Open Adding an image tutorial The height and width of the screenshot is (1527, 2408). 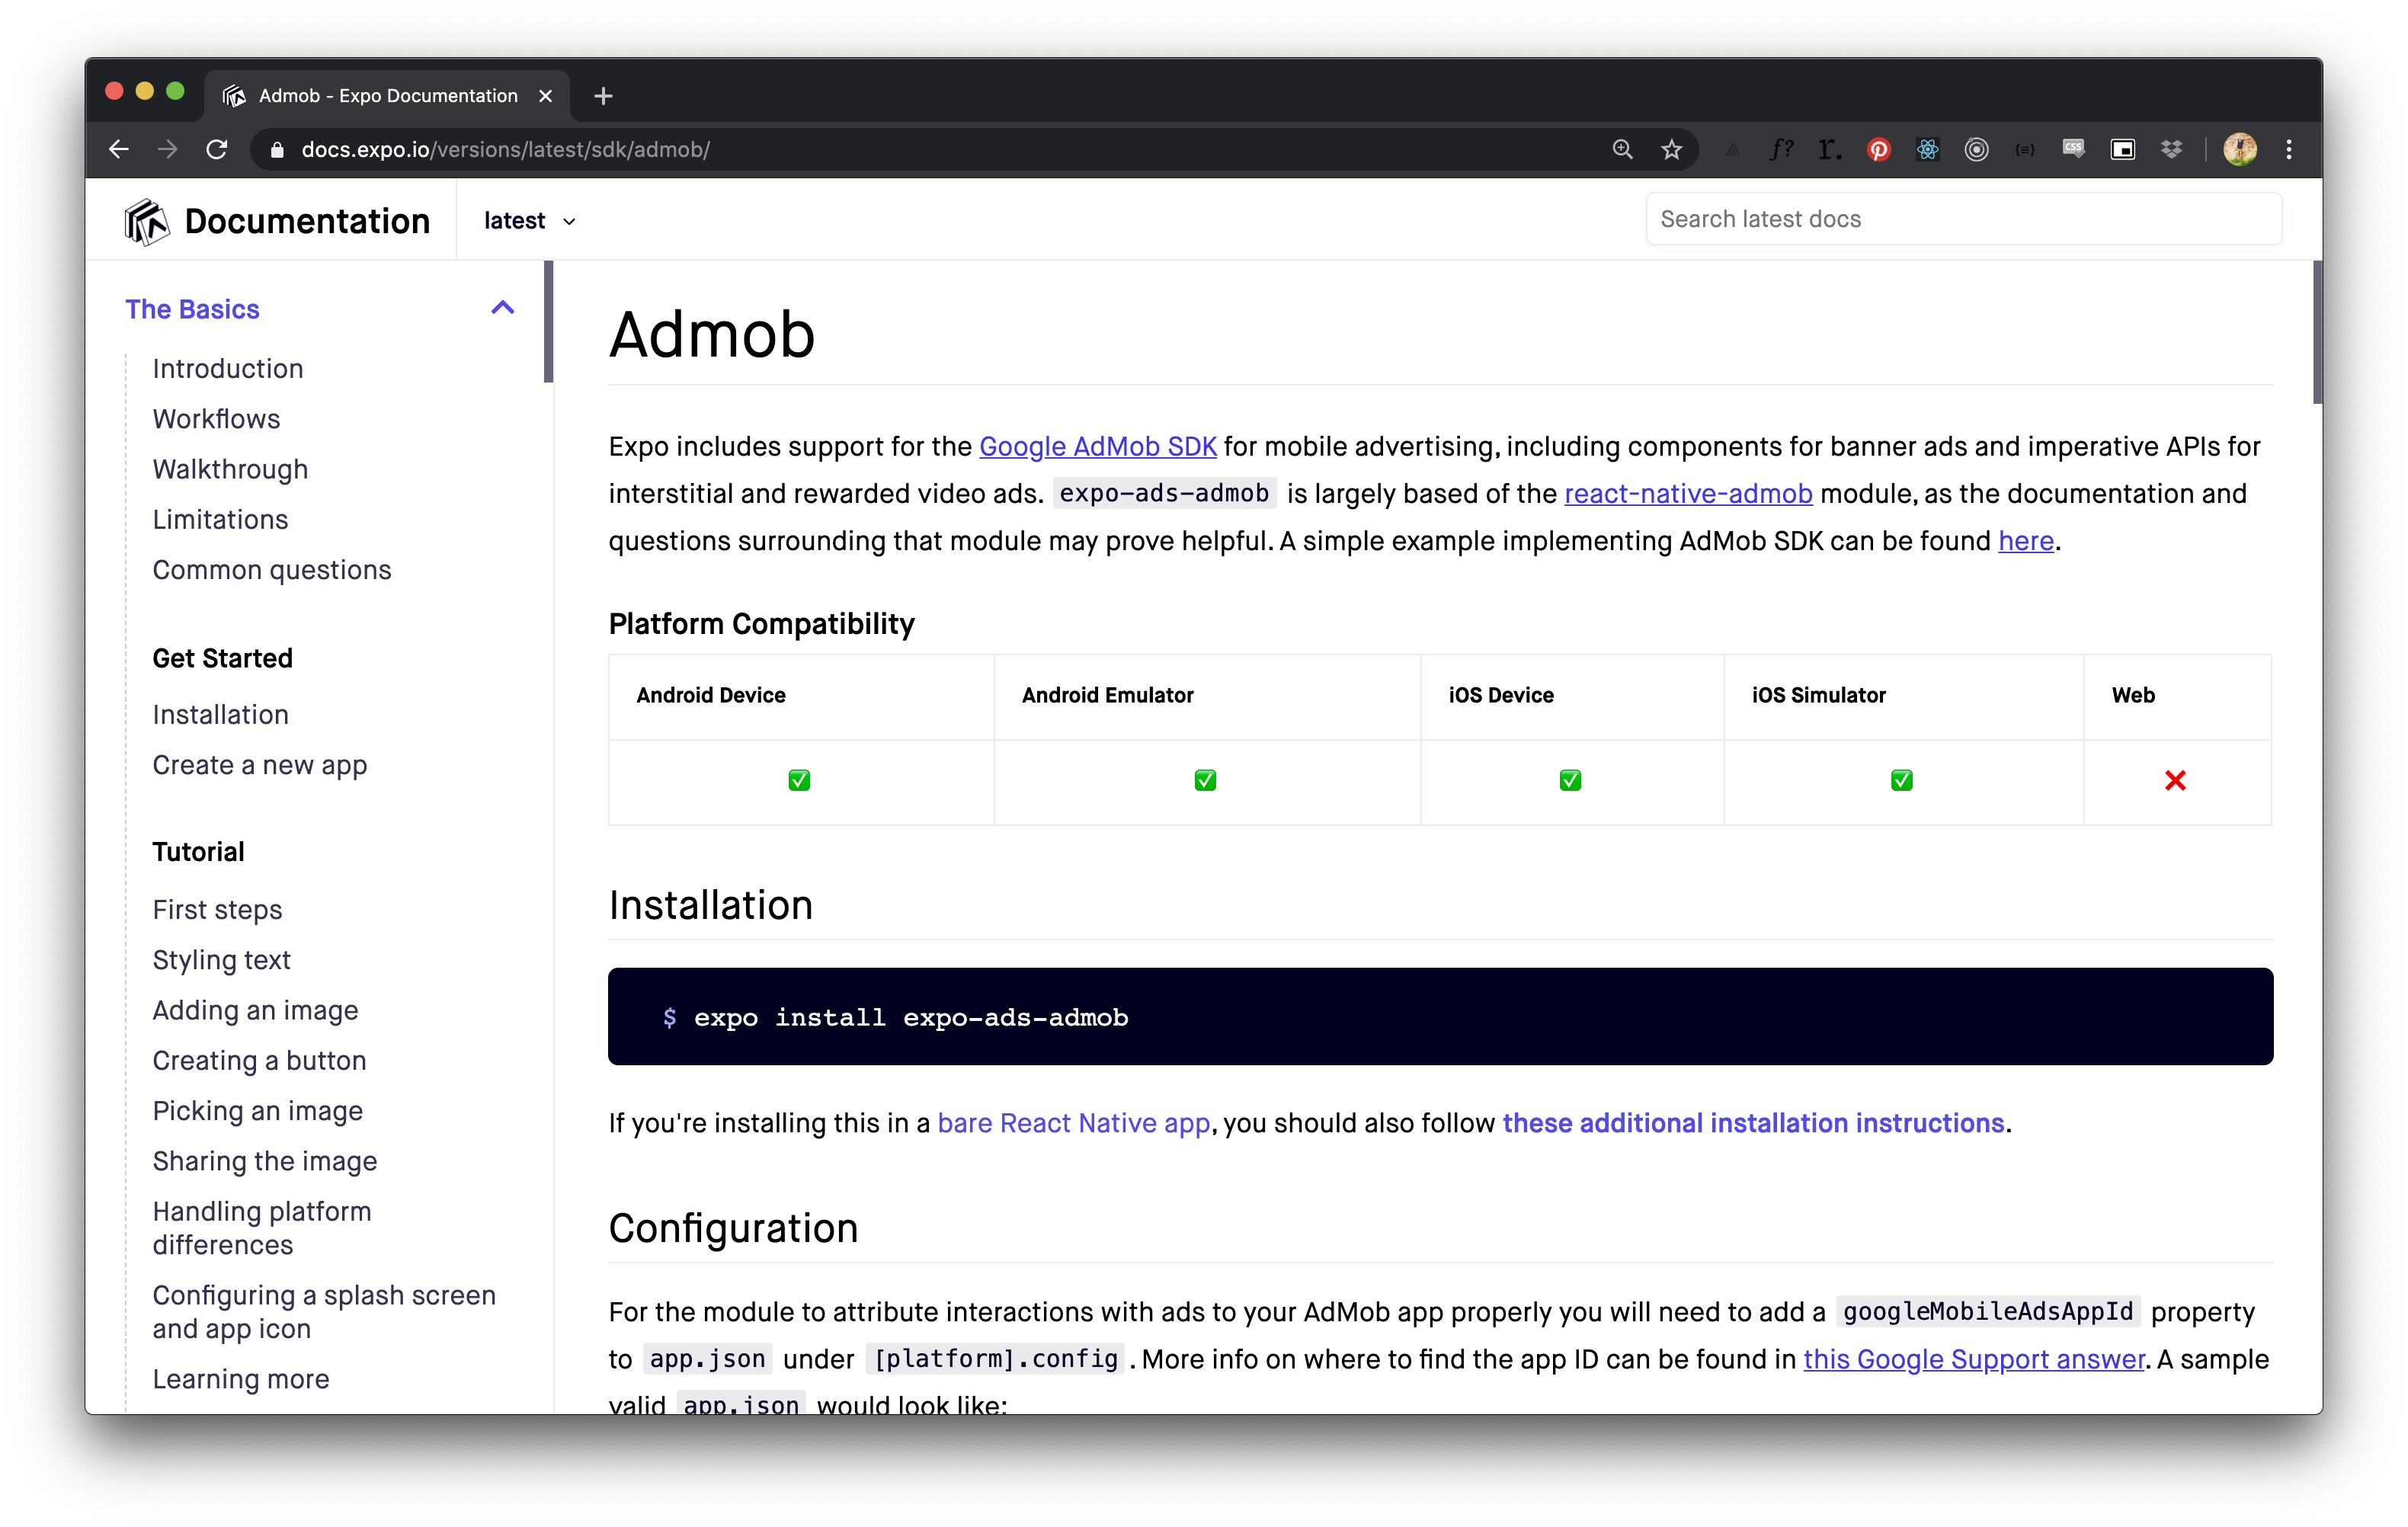point(255,1010)
